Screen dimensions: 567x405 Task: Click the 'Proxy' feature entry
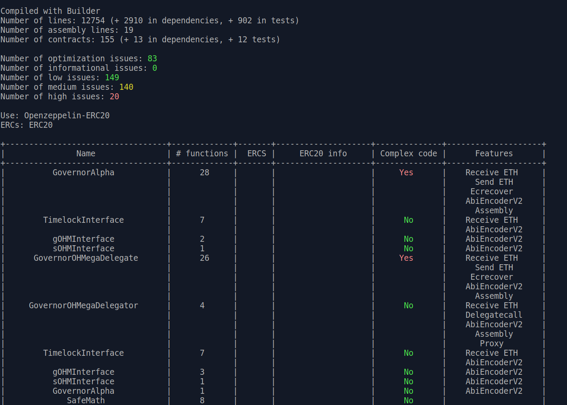(x=491, y=344)
